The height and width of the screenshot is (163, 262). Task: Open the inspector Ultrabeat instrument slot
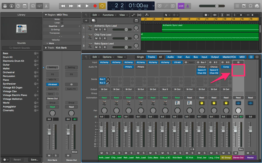click(52, 84)
